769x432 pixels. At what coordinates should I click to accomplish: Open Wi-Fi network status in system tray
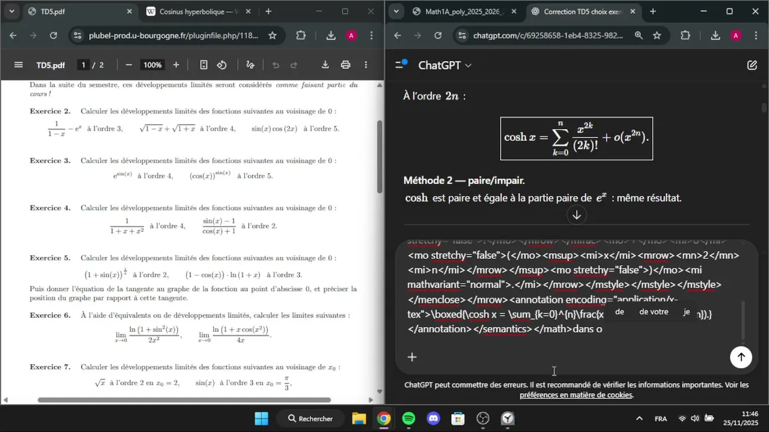682,418
